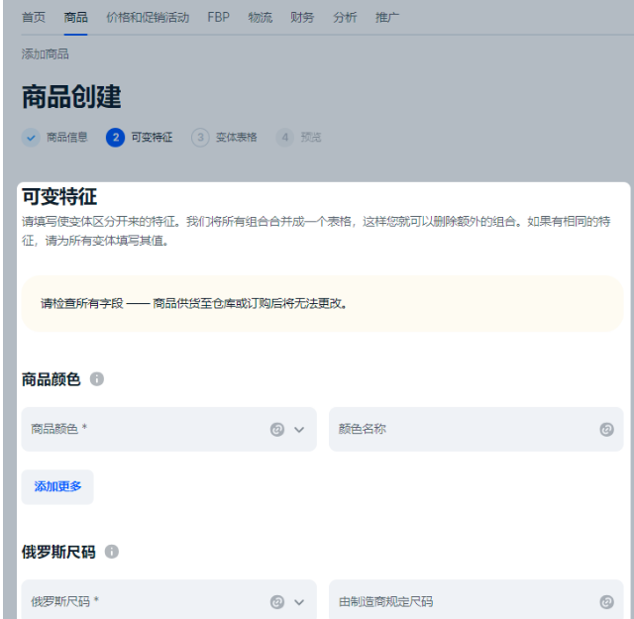Click step 4 预览 circle

pyautogui.click(x=285, y=138)
